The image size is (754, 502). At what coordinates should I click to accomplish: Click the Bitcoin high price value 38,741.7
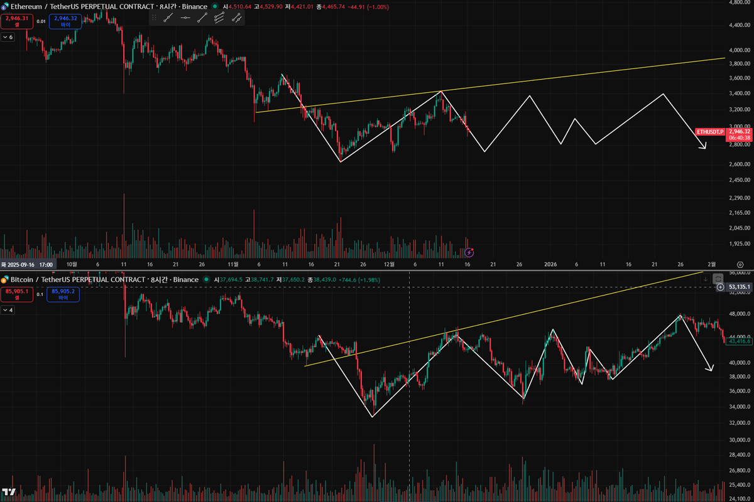click(262, 279)
